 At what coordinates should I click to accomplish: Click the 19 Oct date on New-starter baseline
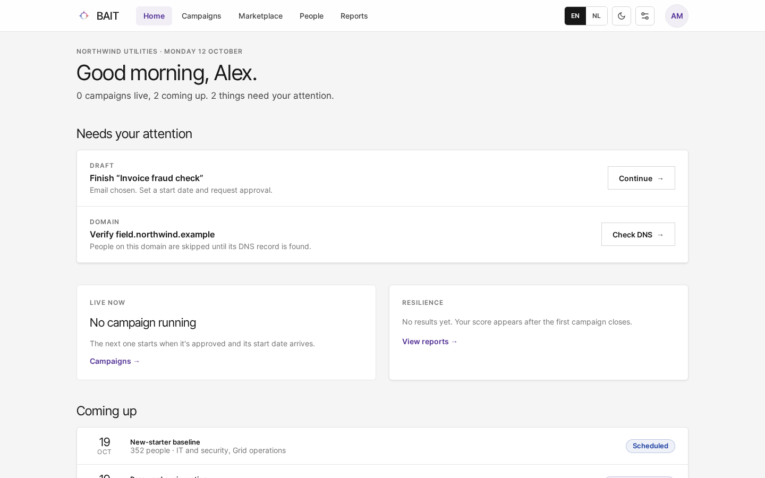click(105, 446)
